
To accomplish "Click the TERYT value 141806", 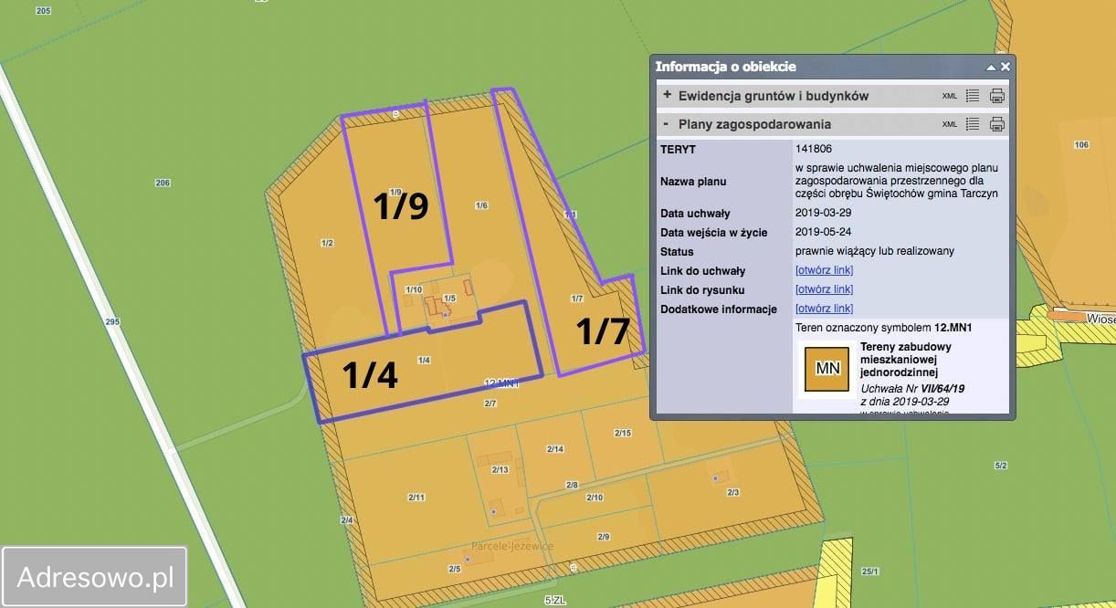I will (814, 148).
